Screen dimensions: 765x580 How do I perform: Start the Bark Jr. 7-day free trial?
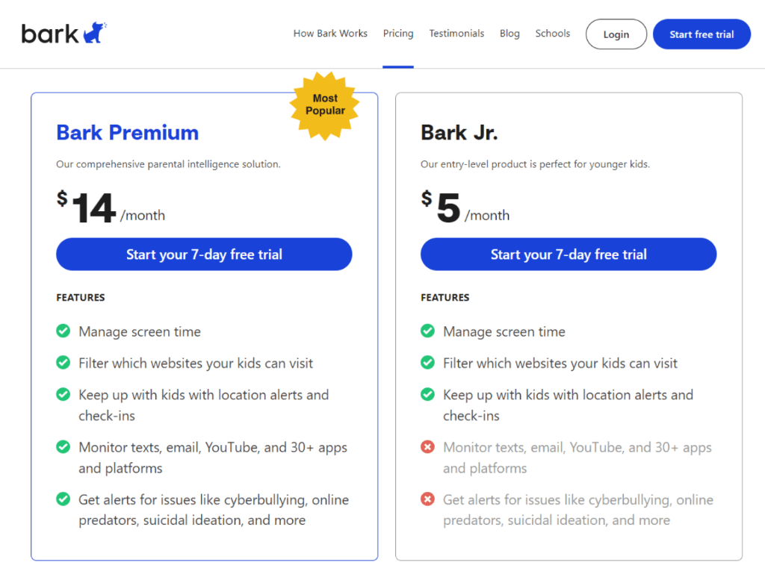pyautogui.click(x=569, y=254)
